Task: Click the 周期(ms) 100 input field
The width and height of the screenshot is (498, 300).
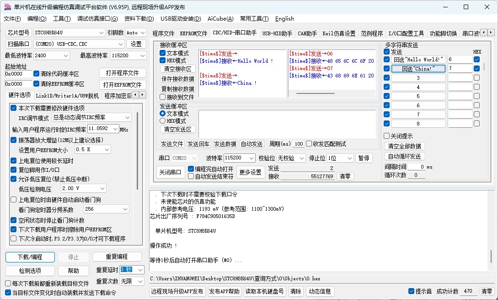Action: click(299, 144)
